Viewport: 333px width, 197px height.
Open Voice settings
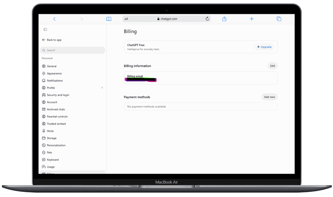tap(73, 131)
